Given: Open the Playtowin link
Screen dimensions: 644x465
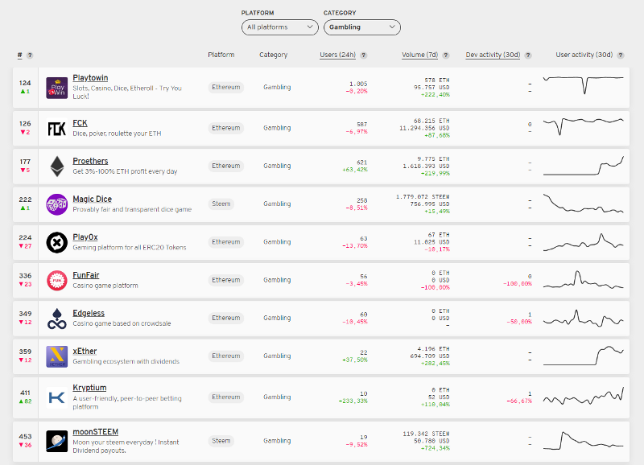Looking at the screenshot, I should (90, 78).
